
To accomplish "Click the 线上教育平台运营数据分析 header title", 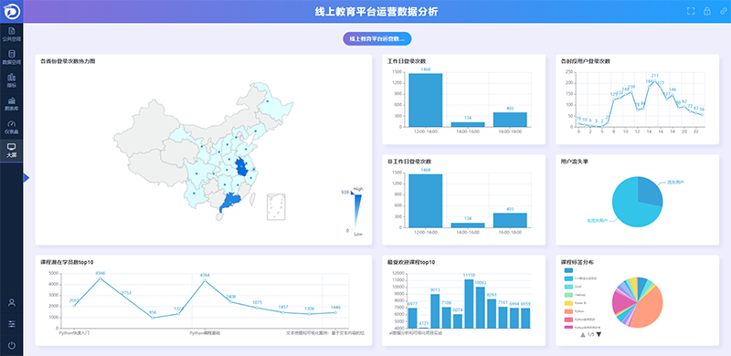I will click(x=376, y=12).
